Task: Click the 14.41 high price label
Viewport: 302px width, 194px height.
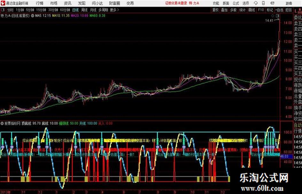Action: coord(269,21)
